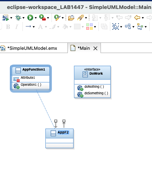The width and height of the screenshot is (152, 171).
Task: Open dropdown next to Run External Tools
Action: pos(48,18)
